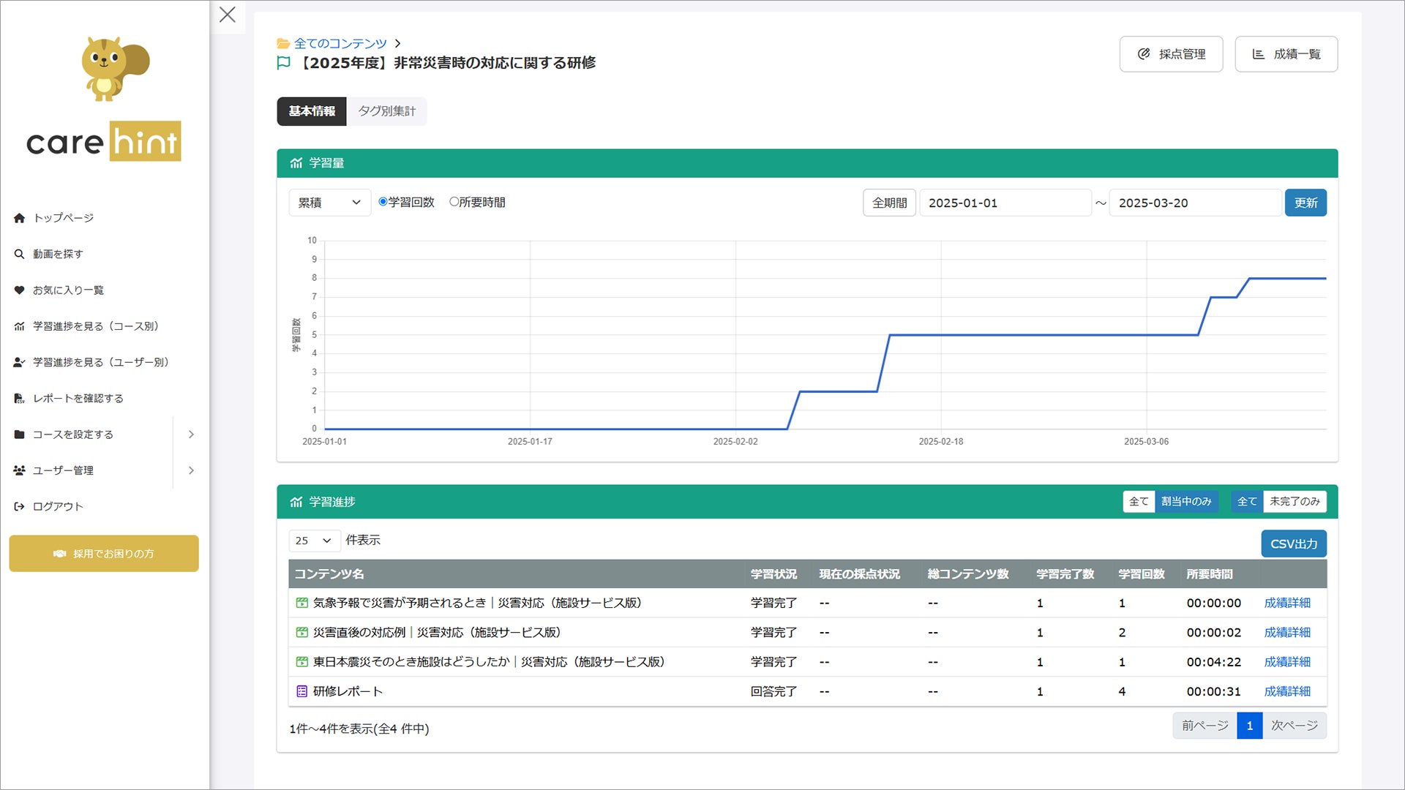Click the home icon beside トップページ

pos(19,218)
